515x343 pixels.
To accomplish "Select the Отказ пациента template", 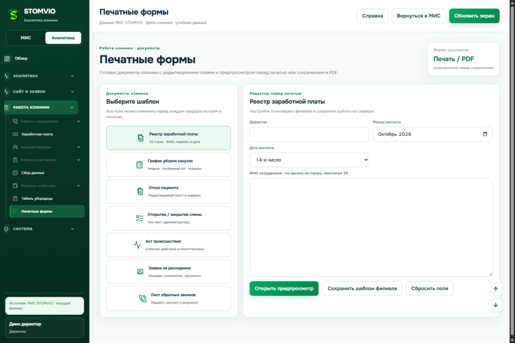I will coord(168,191).
